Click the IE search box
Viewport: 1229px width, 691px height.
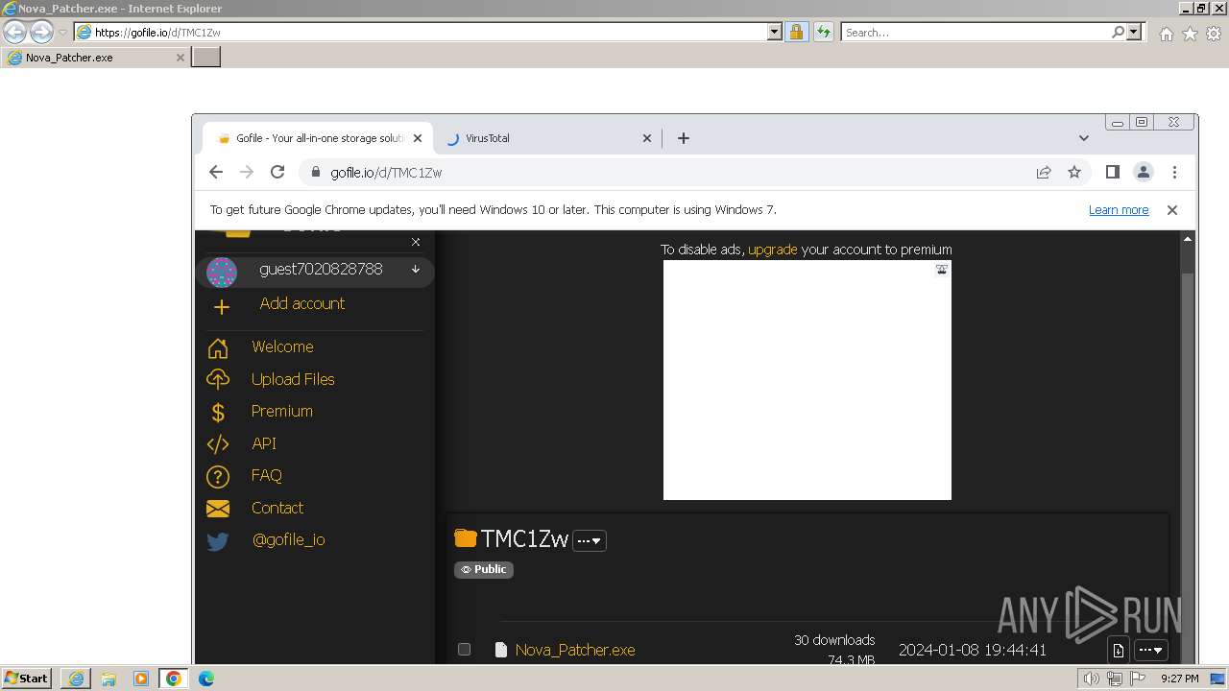click(x=976, y=32)
